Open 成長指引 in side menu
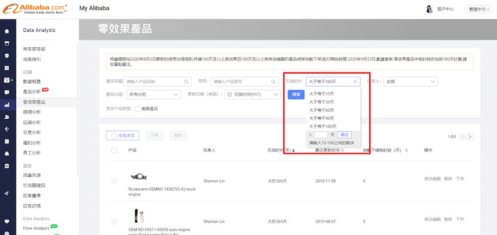The image size is (497, 235). pos(32,59)
